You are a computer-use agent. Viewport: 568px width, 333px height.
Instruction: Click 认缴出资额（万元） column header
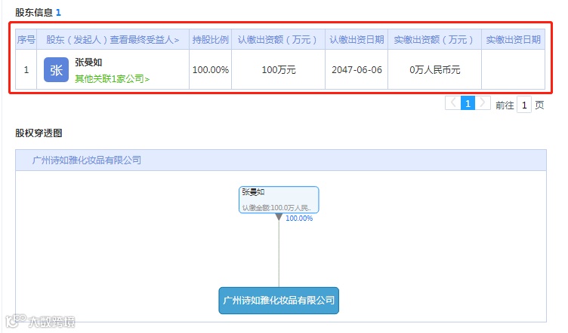(x=278, y=40)
